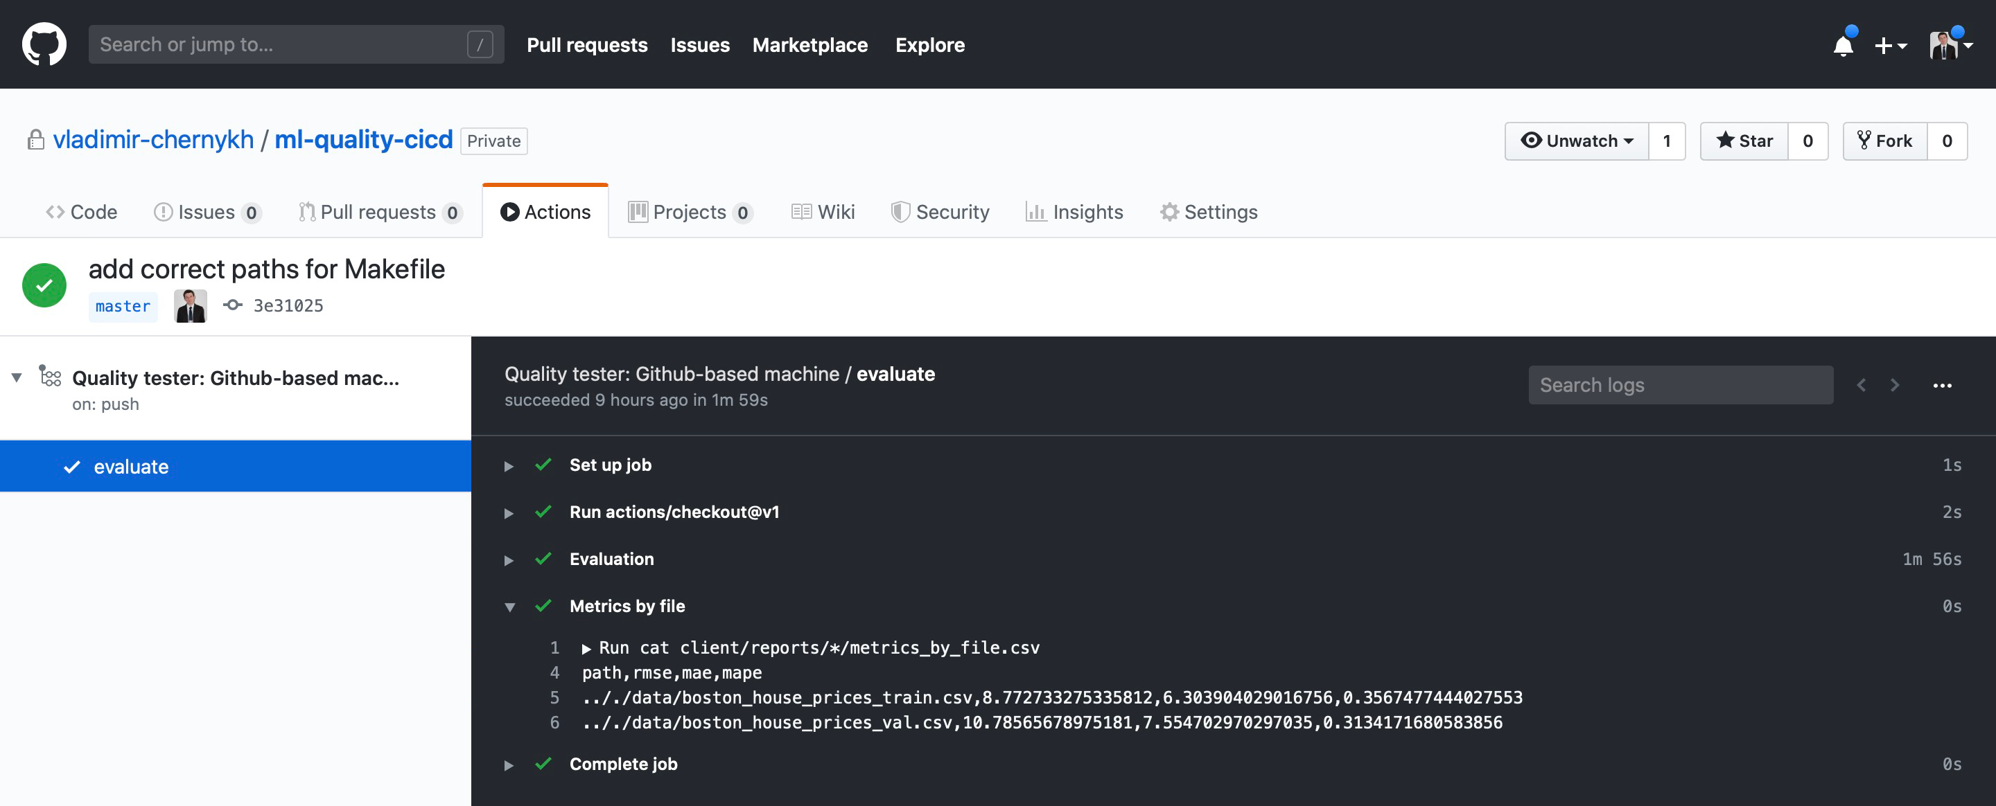Switch to the Code tab

point(81,212)
